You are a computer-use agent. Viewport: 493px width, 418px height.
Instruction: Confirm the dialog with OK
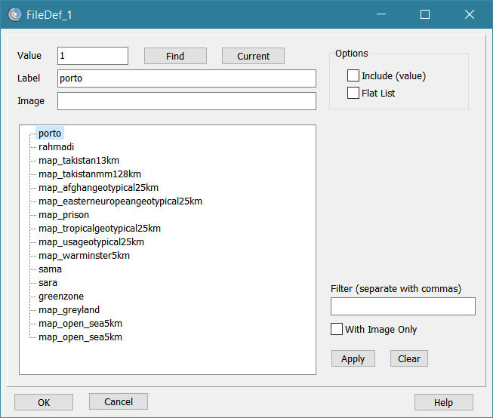[44, 402]
